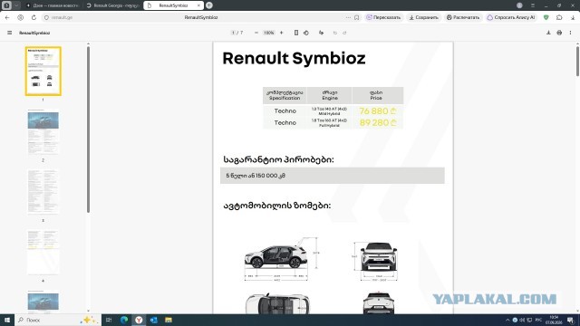Reload the current page
580x326 pixels.
(x=34, y=17)
